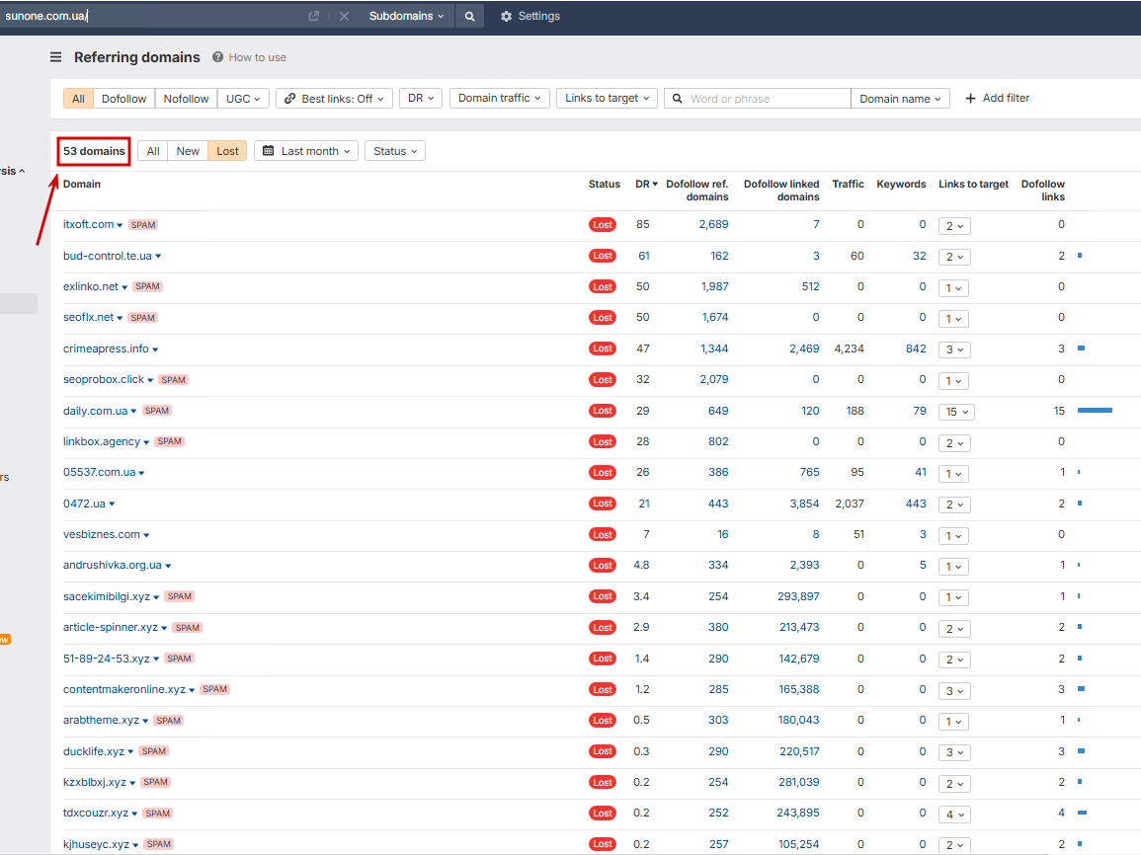The width and height of the screenshot is (1141, 855).
Task: Click the Lost status badge for crimeapress.info
Action: (603, 349)
